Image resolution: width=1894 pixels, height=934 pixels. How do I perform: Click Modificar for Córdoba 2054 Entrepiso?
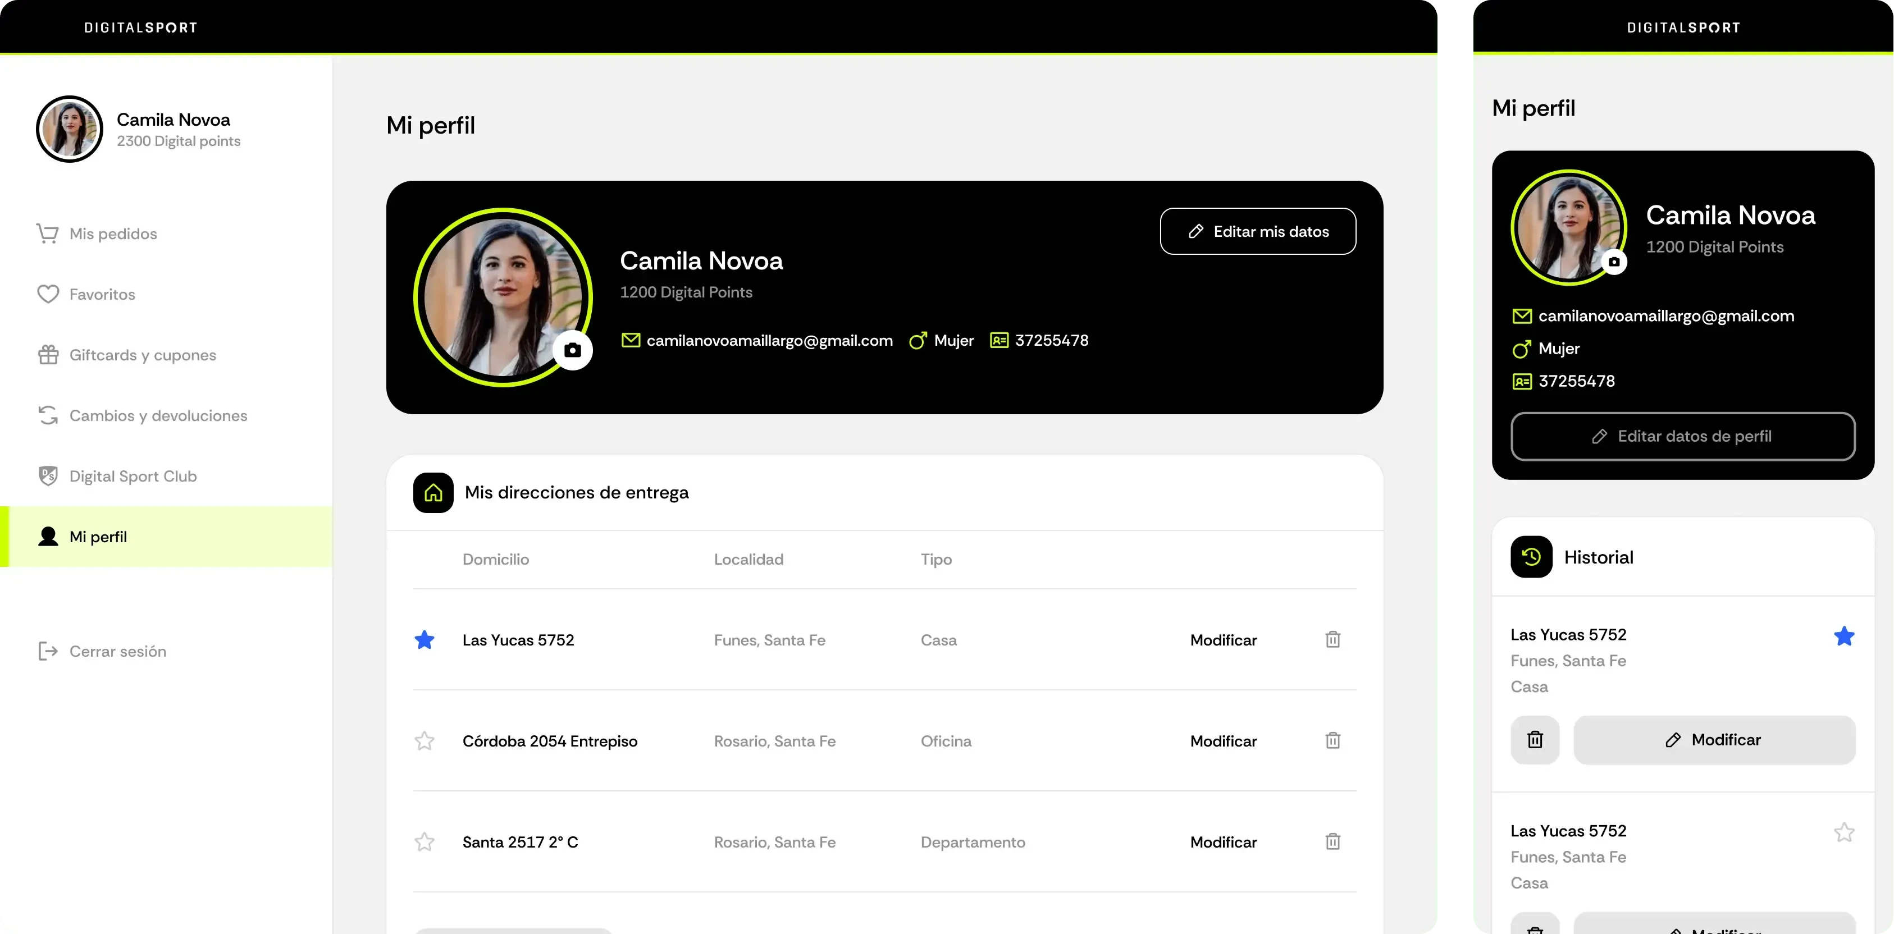point(1223,741)
